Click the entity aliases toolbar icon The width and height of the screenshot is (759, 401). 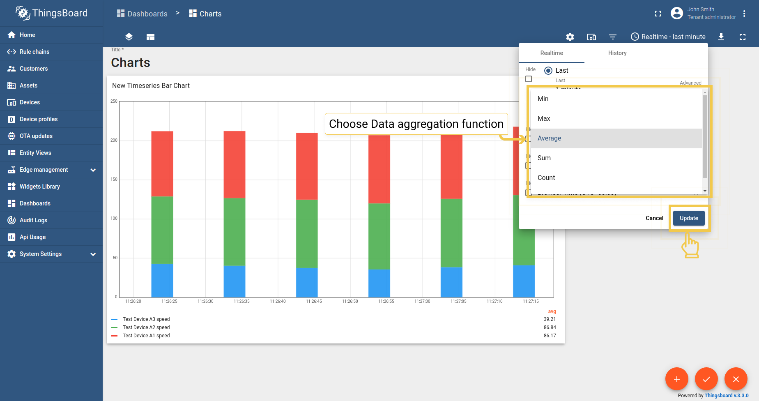[x=591, y=37]
